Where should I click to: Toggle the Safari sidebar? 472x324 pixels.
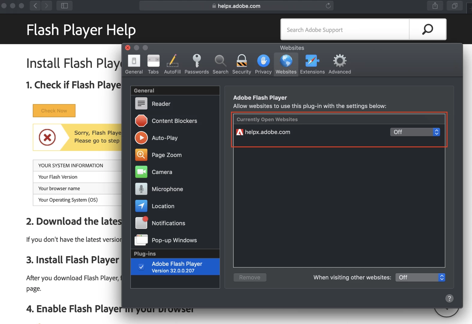pyautogui.click(x=65, y=6)
